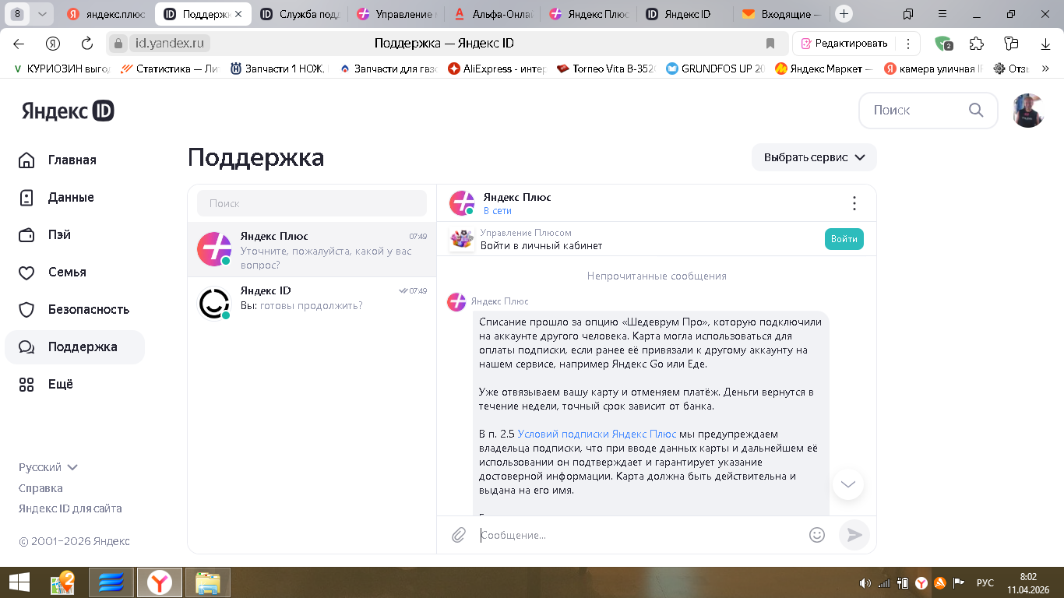Switch to the Входящие mail tab
Screen dimensions: 1064x598
pos(782,14)
